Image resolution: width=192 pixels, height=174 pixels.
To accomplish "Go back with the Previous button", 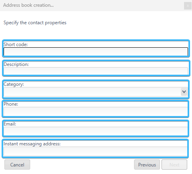I will [147, 164].
